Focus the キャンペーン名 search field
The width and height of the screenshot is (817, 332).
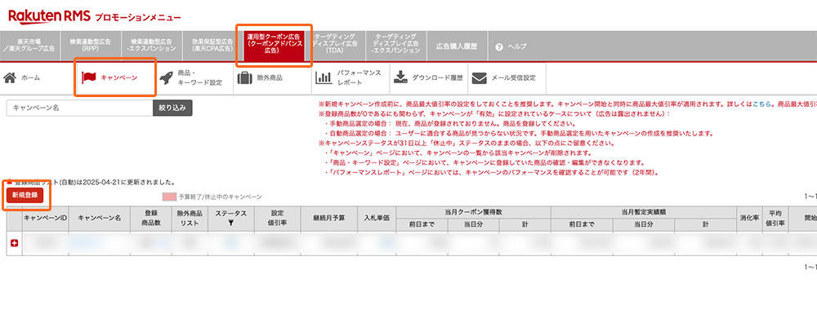pyautogui.click(x=80, y=108)
